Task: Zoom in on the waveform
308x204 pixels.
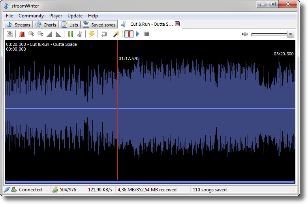Action: [x=31, y=34]
